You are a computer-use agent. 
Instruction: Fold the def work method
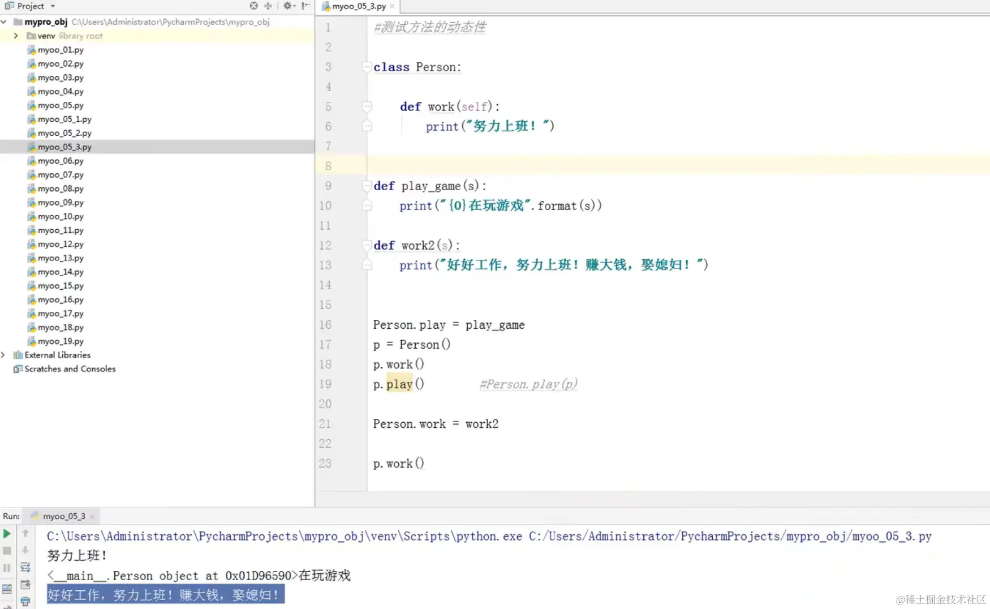(367, 107)
